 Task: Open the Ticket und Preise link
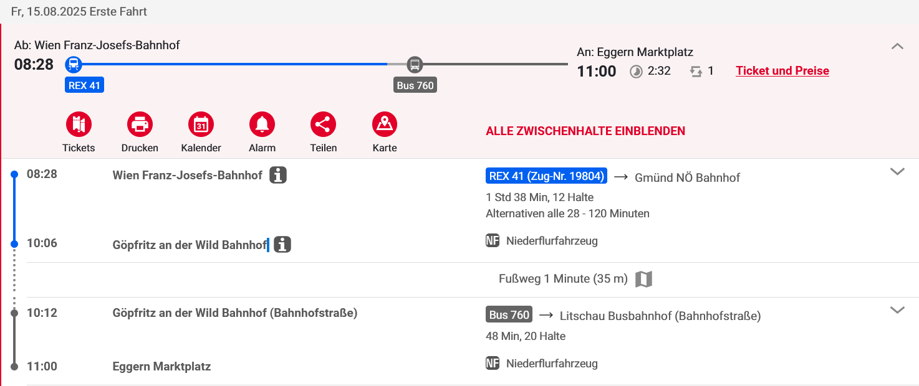click(782, 71)
